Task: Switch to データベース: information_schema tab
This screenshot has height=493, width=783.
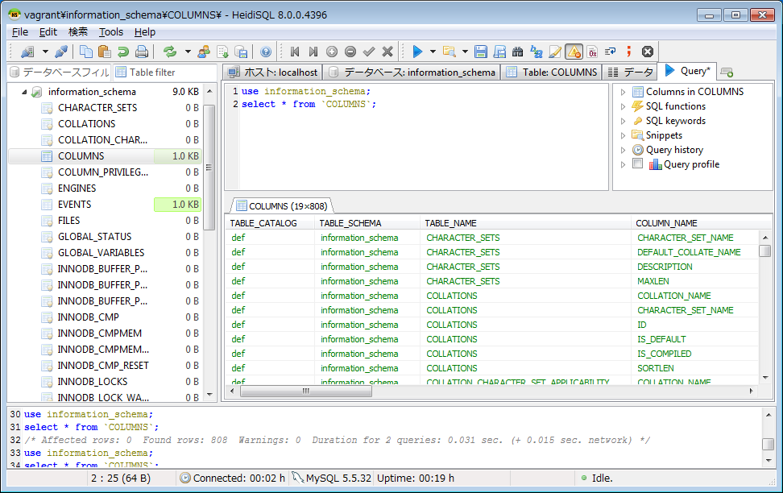Action: click(412, 72)
